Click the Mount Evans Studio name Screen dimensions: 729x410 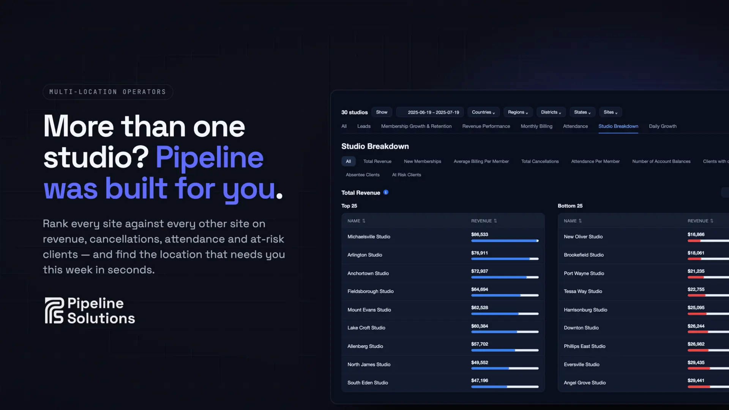coord(369,310)
